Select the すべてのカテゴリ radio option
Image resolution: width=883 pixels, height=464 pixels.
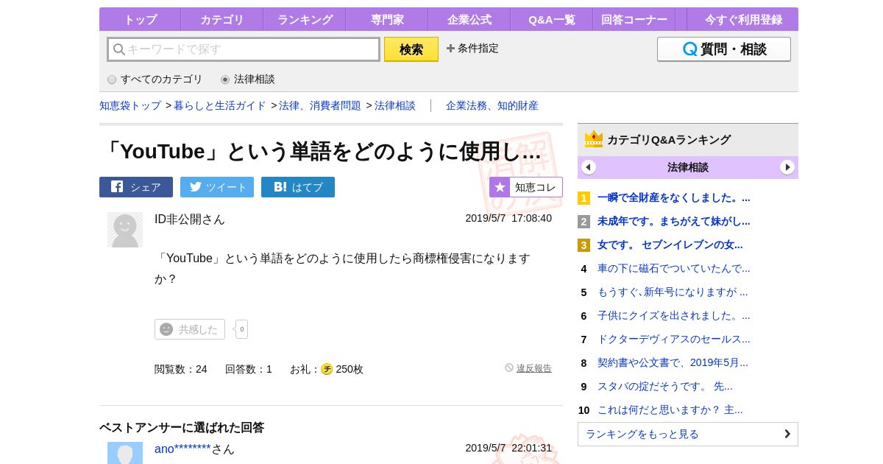(x=112, y=80)
